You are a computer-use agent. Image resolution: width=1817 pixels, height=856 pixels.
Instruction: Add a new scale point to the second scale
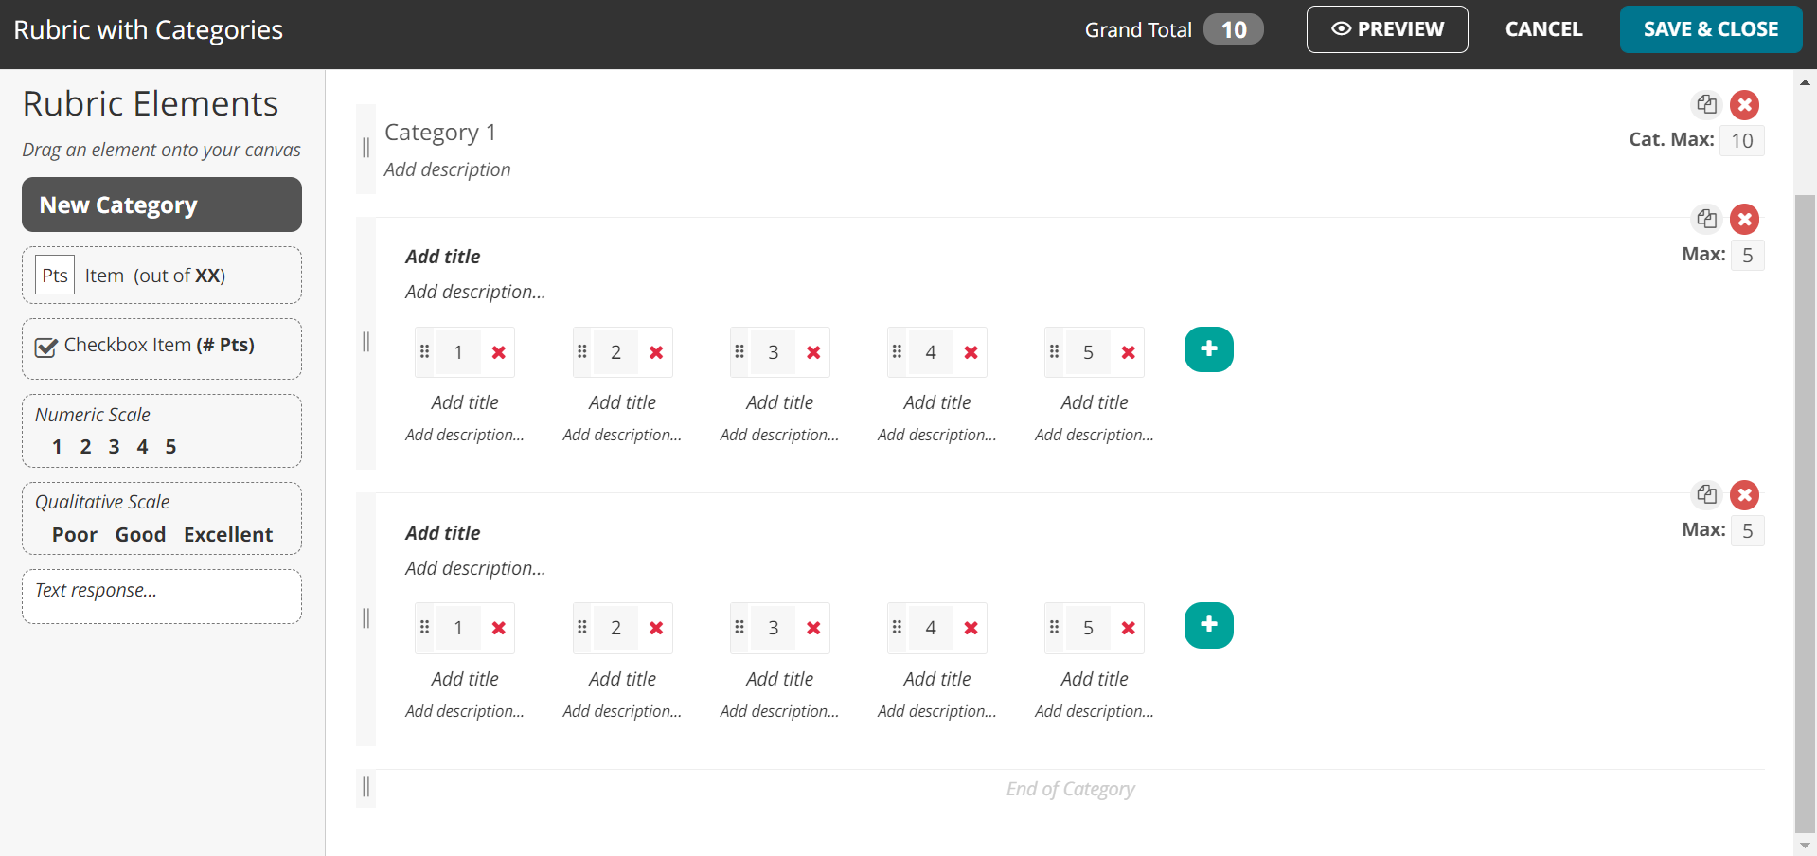(x=1209, y=625)
